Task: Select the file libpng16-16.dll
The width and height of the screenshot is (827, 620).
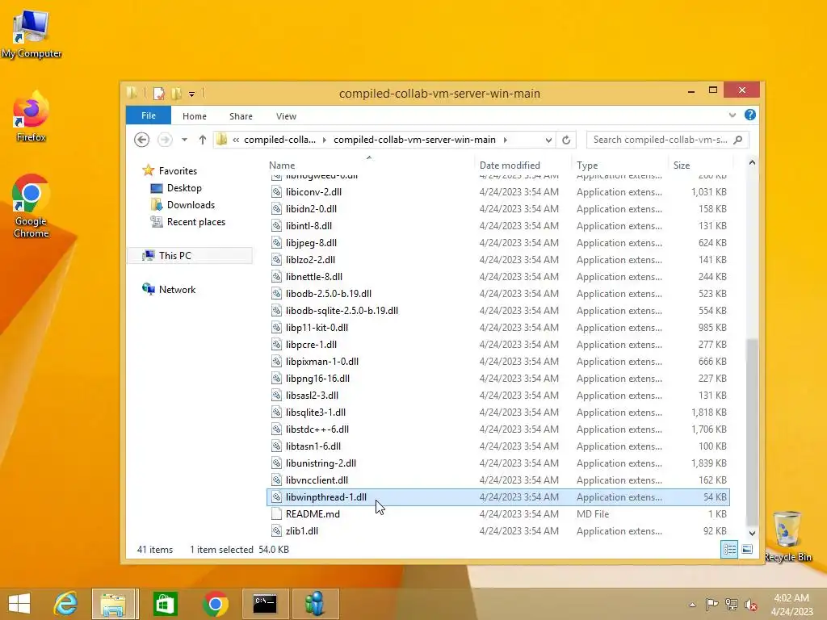Action: (x=497, y=379)
